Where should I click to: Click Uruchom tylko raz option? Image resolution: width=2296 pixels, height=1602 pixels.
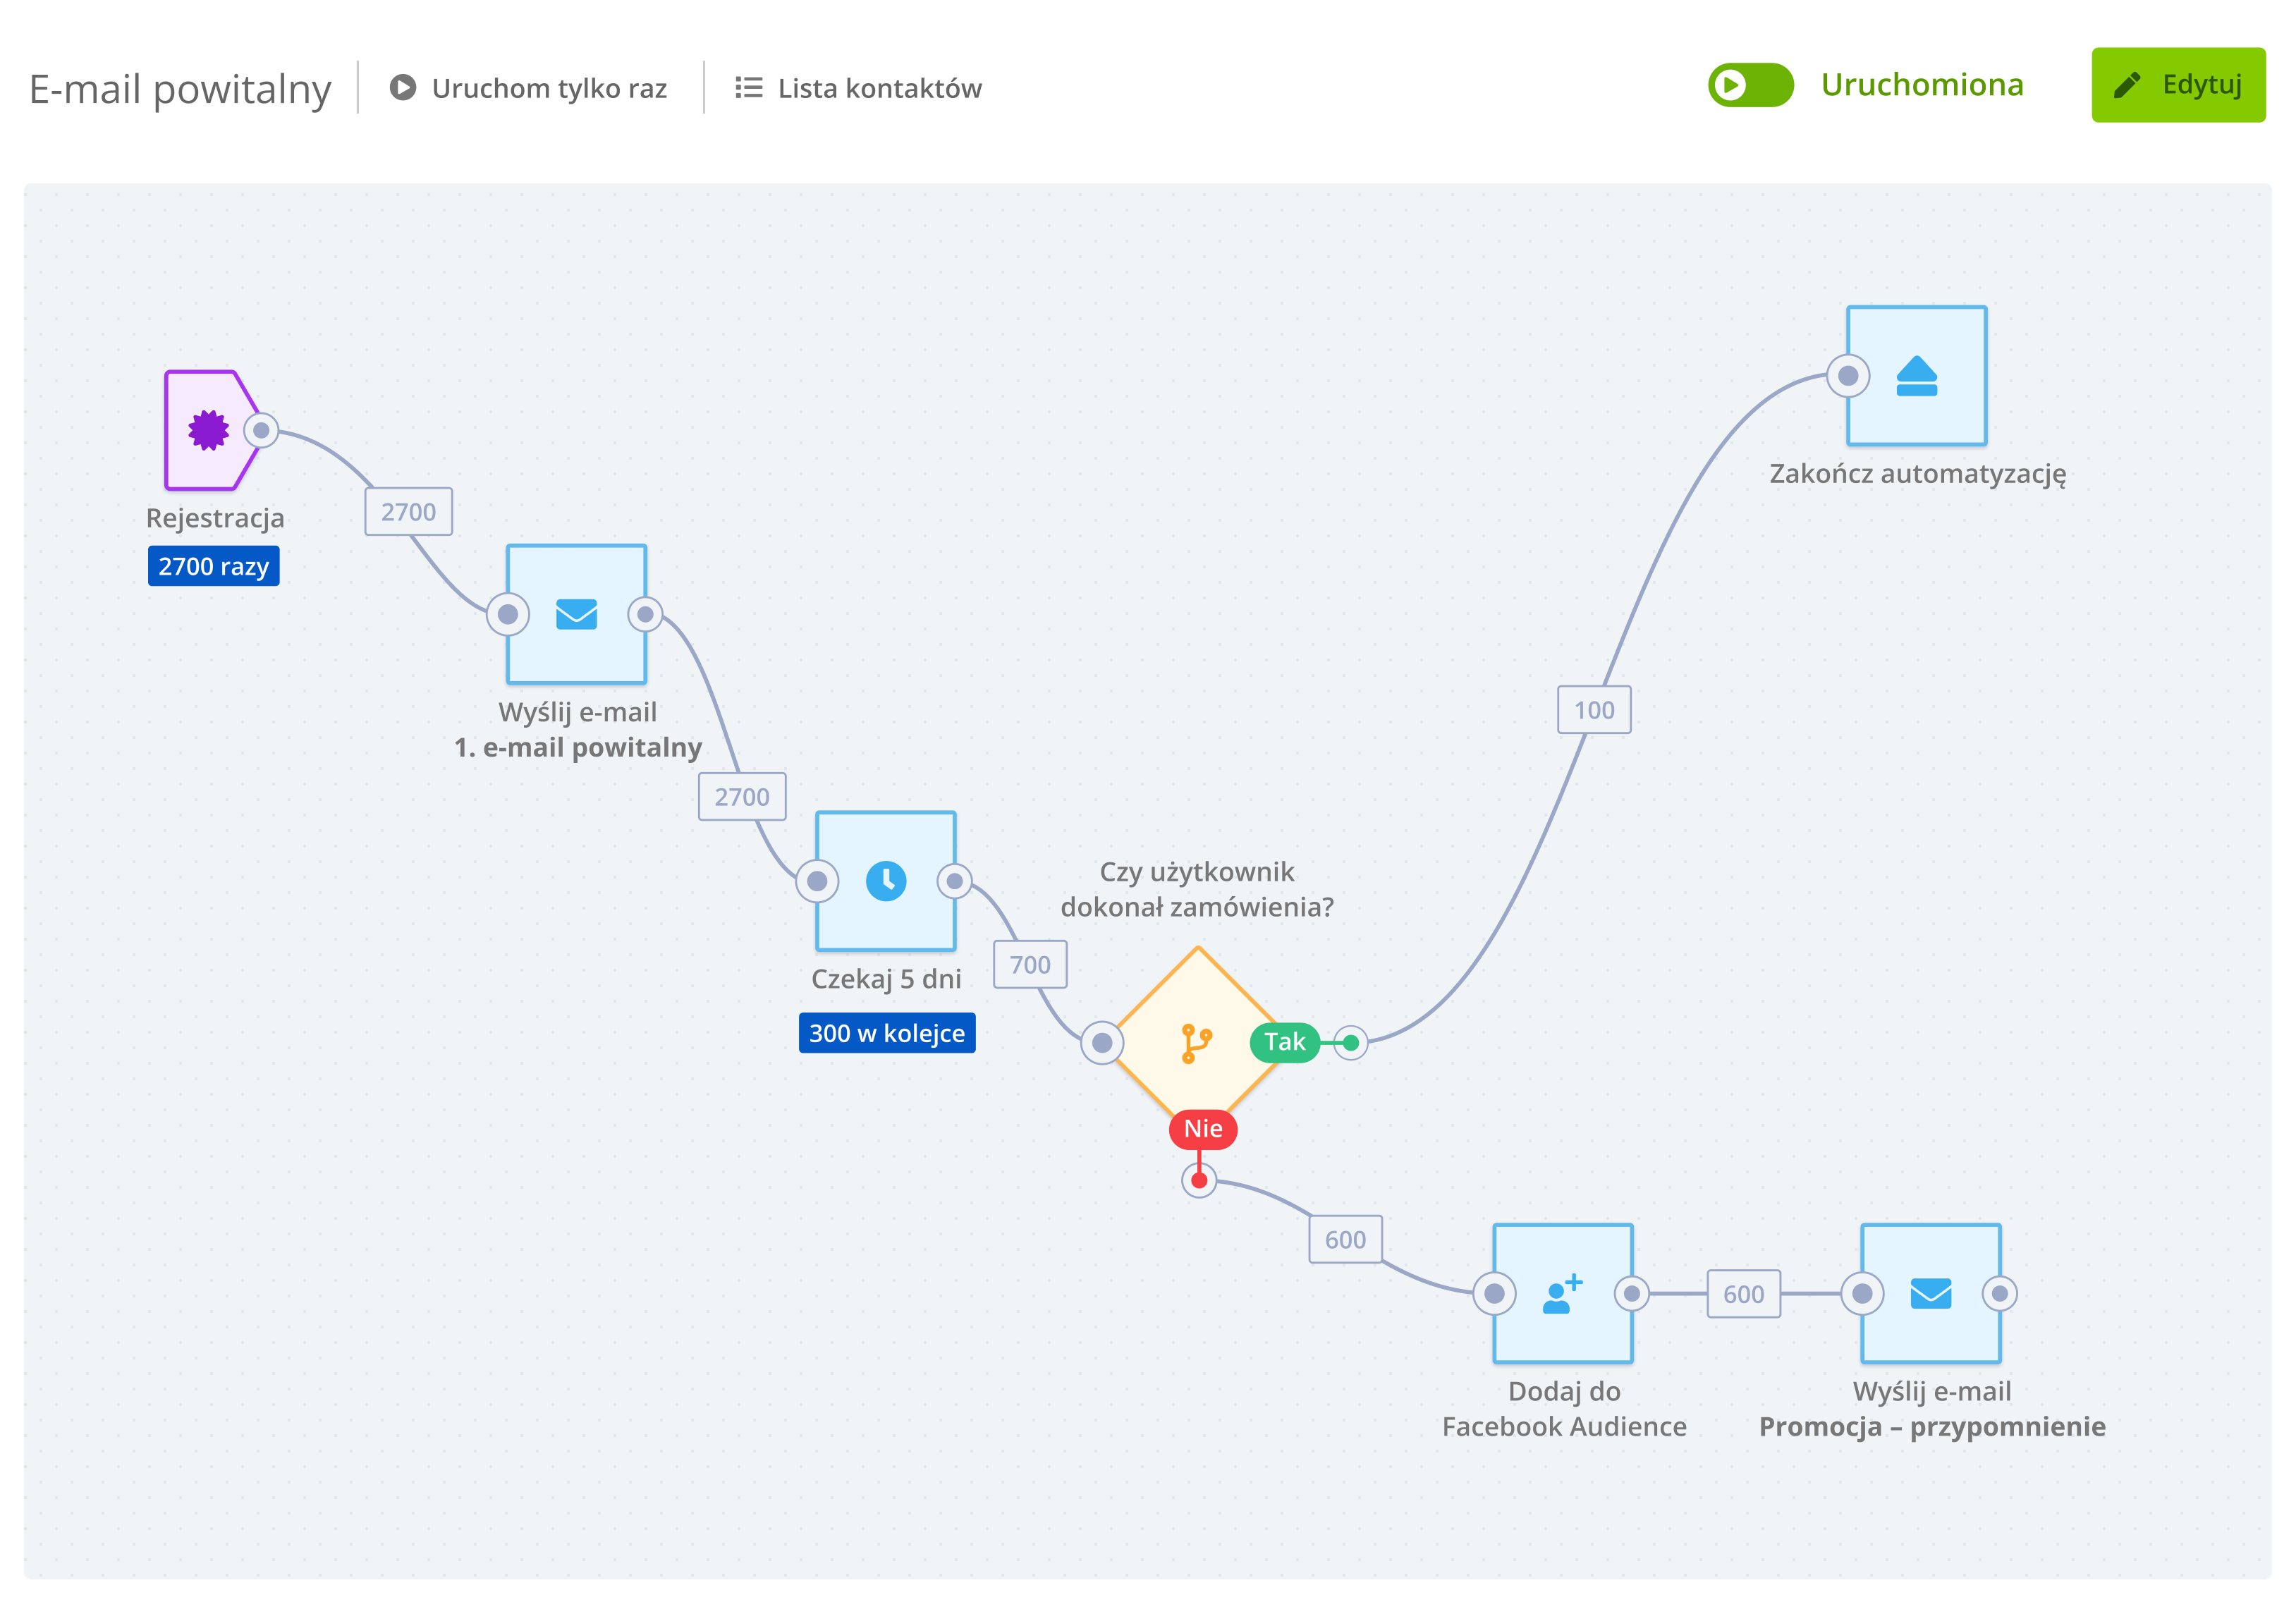(529, 88)
